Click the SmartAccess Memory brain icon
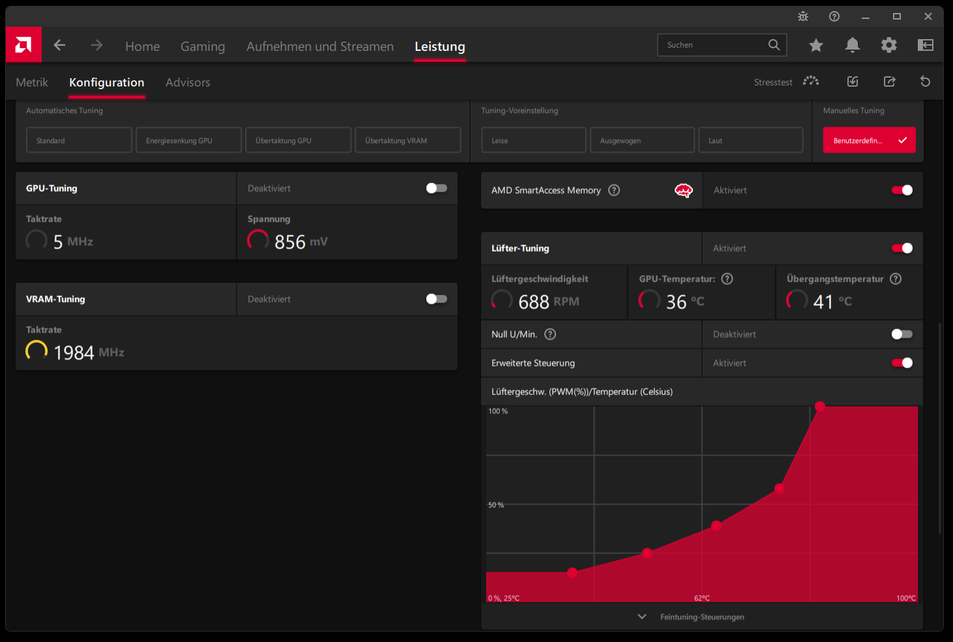This screenshot has width=953, height=642. pos(683,190)
